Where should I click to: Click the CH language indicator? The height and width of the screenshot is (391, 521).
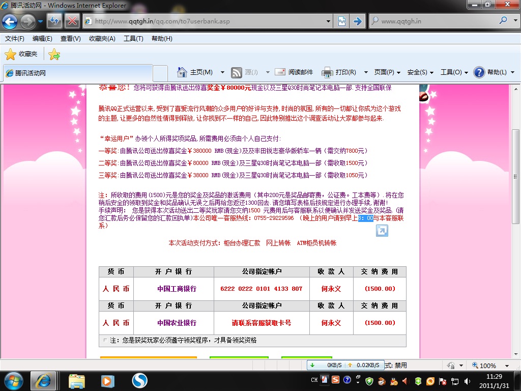coord(314,380)
